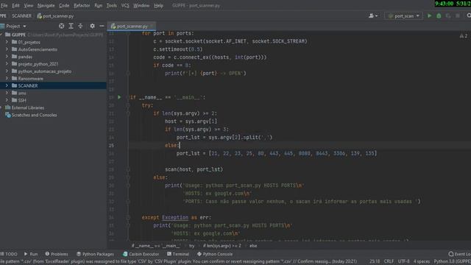The image size is (471, 265).
Task: Click the 25:10 caret position indicator
Action: coord(375,261)
